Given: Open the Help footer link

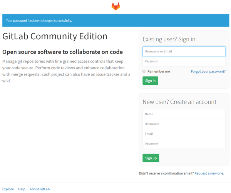Looking at the screenshot, I should pos(22,189).
